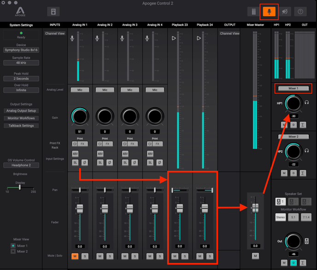317x270 pixels.
Task: Click the Playback 23 play triangle icon
Action: coord(174,38)
